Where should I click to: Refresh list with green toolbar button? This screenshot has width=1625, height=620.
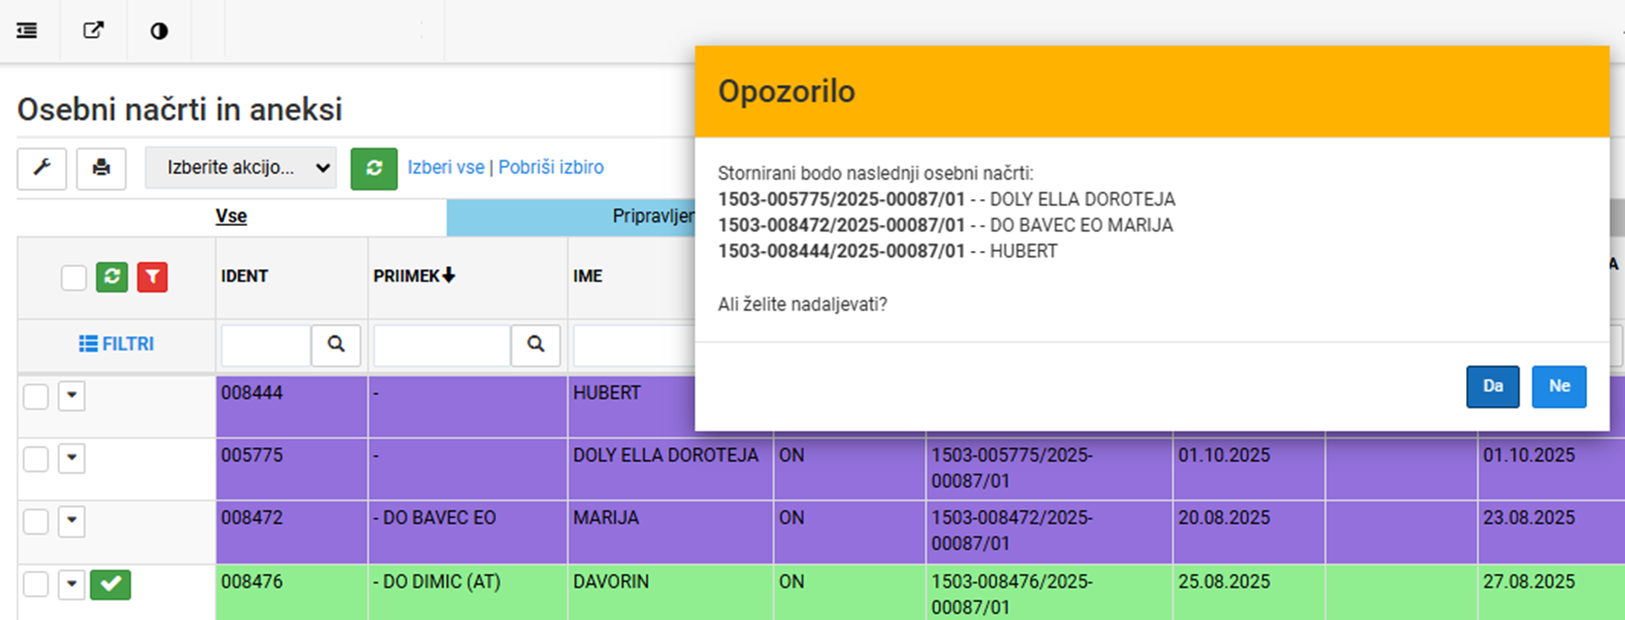[374, 168]
